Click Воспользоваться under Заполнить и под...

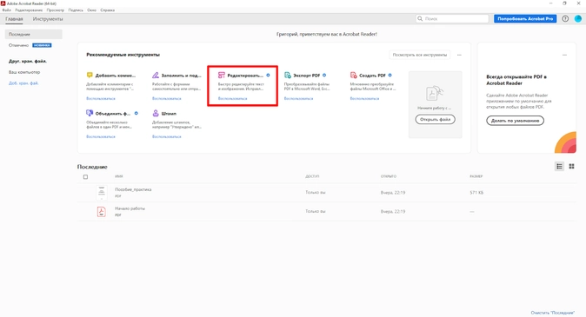click(166, 98)
